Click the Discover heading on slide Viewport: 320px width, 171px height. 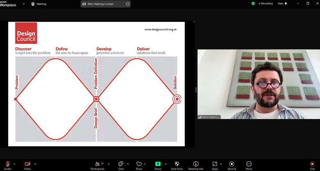(23, 49)
